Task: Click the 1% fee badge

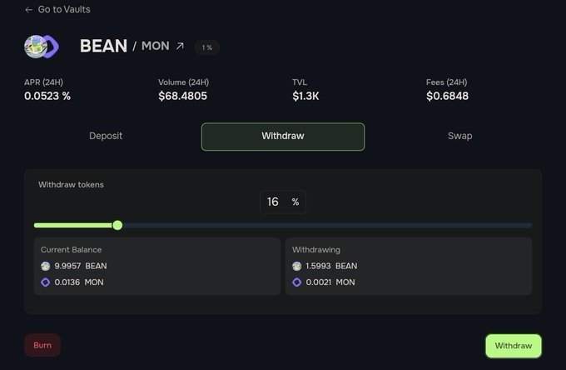Action: coord(207,47)
